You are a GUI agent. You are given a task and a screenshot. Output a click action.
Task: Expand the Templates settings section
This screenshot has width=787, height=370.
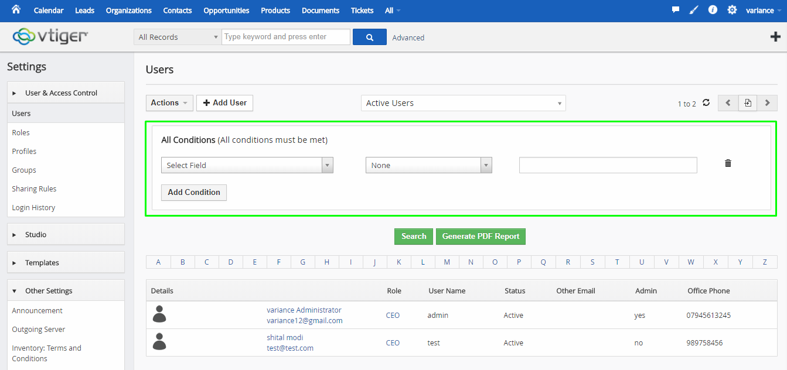[x=66, y=262]
